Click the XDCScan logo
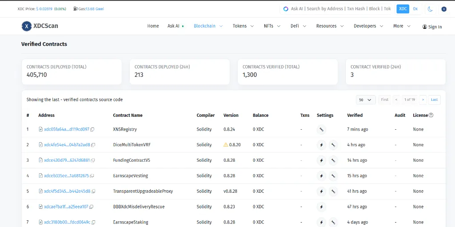Image resolution: width=455 pixels, height=227 pixels. [40, 26]
